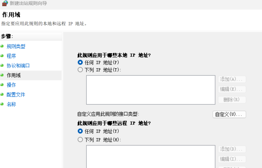Select remote 任何 IP 地址(Y) radio option

coord(80,131)
